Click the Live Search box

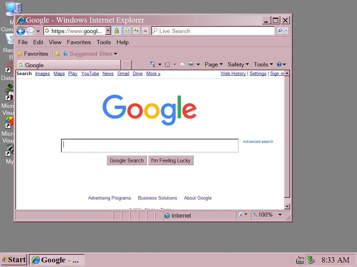click(213, 31)
